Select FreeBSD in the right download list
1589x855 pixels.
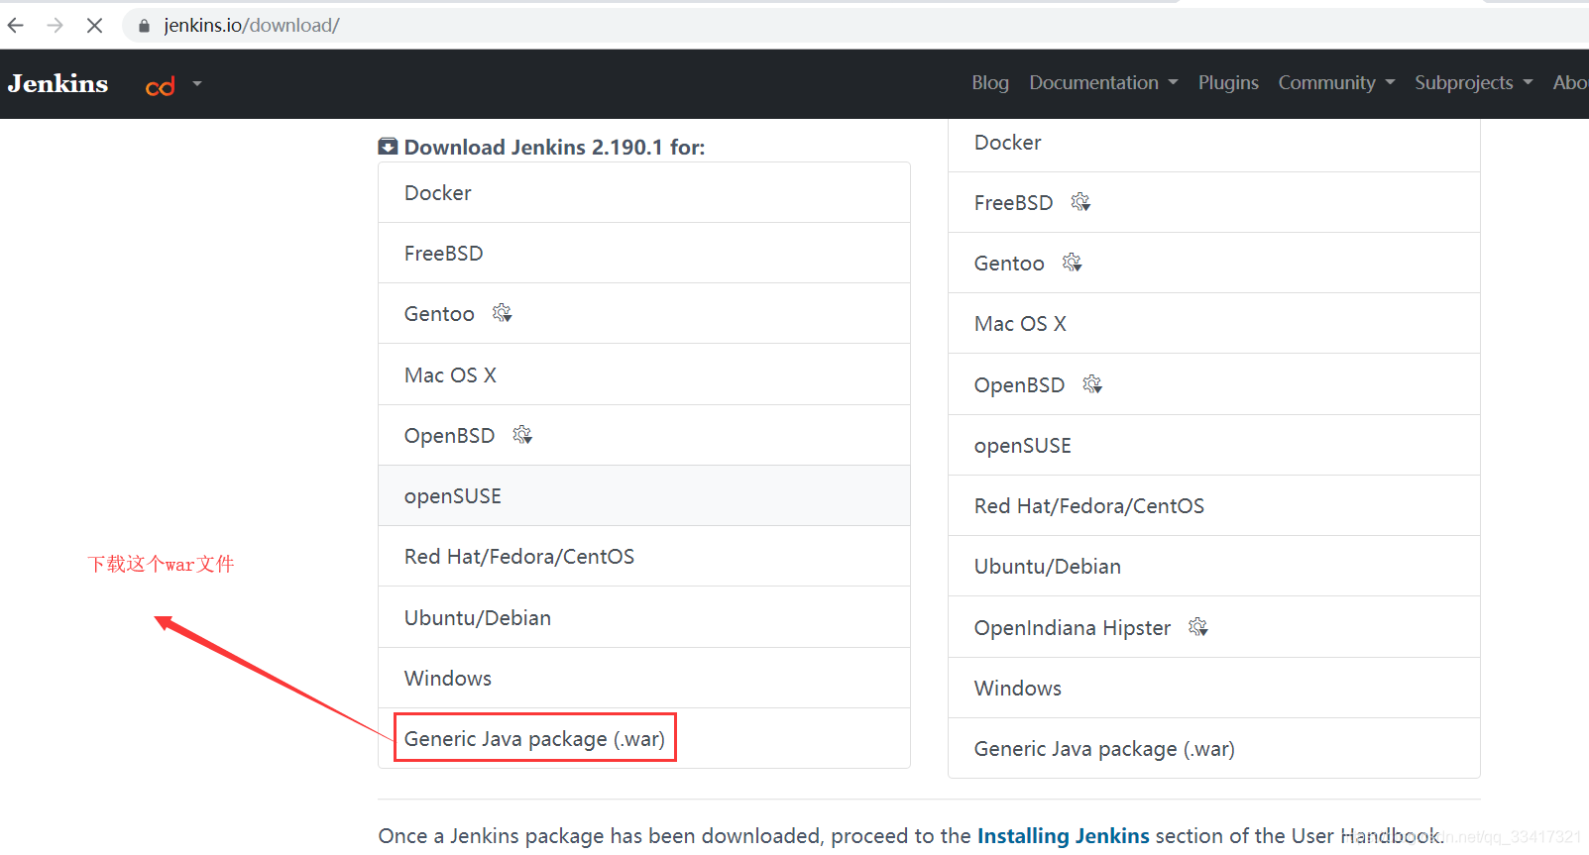pyautogui.click(x=1214, y=203)
